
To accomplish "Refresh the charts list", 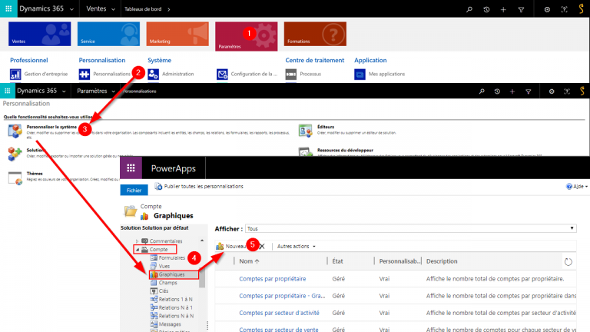I will [x=568, y=261].
